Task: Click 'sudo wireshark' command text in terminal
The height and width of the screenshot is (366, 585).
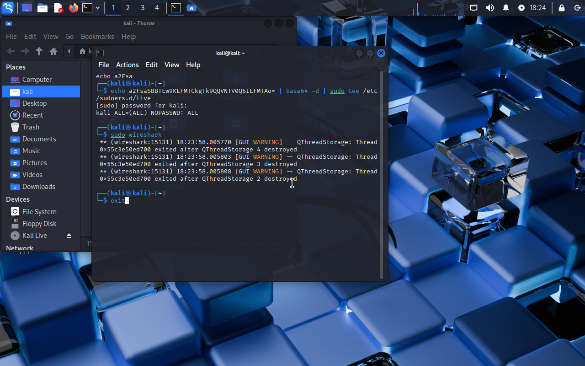Action: pos(136,135)
